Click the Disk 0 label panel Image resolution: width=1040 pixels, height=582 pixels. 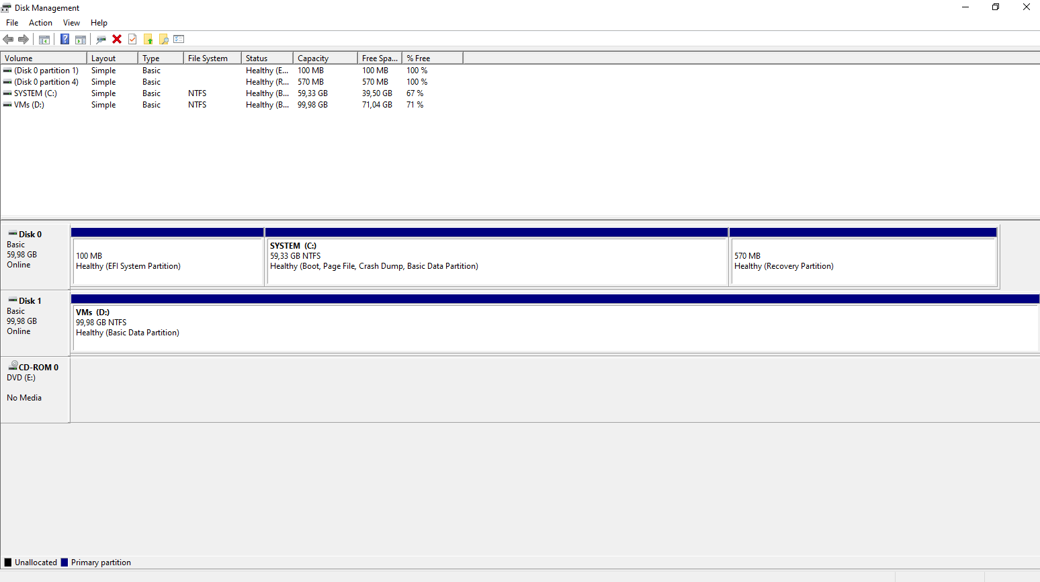[35, 257]
